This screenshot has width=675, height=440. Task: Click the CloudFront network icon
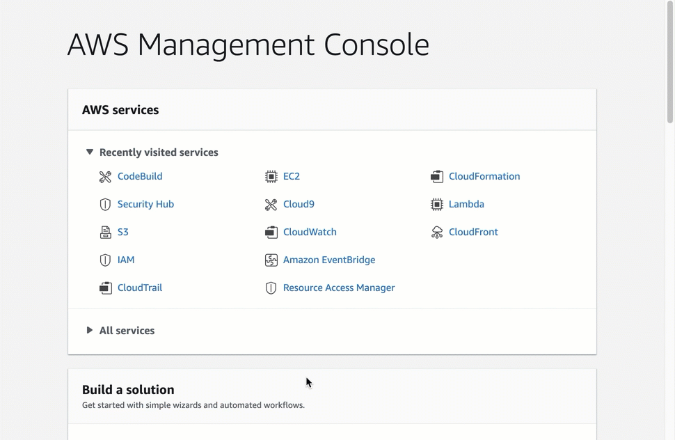point(436,233)
